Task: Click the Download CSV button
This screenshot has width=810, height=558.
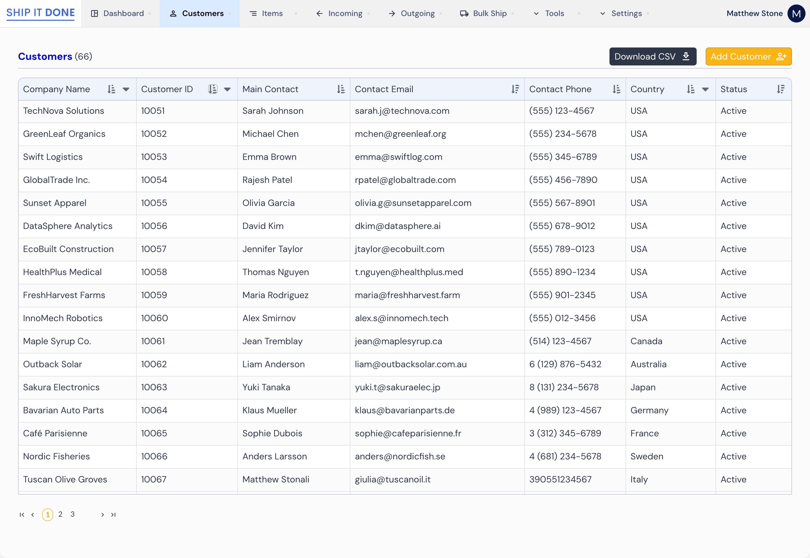Action: 652,57
